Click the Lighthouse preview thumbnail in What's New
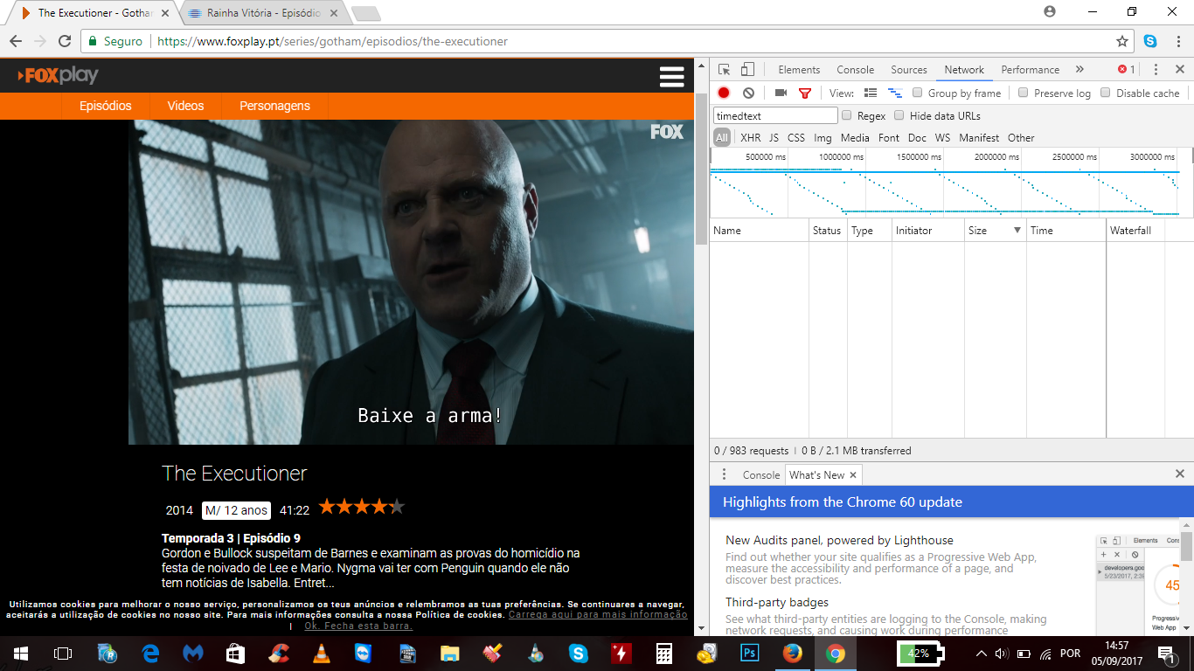Viewport: 1194px width, 671px height. point(1138,585)
